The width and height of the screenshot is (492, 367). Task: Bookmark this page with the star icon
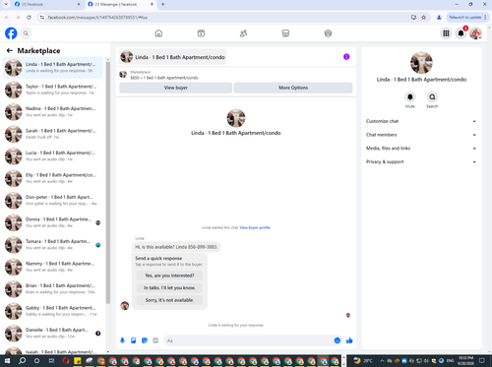pos(424,17)
